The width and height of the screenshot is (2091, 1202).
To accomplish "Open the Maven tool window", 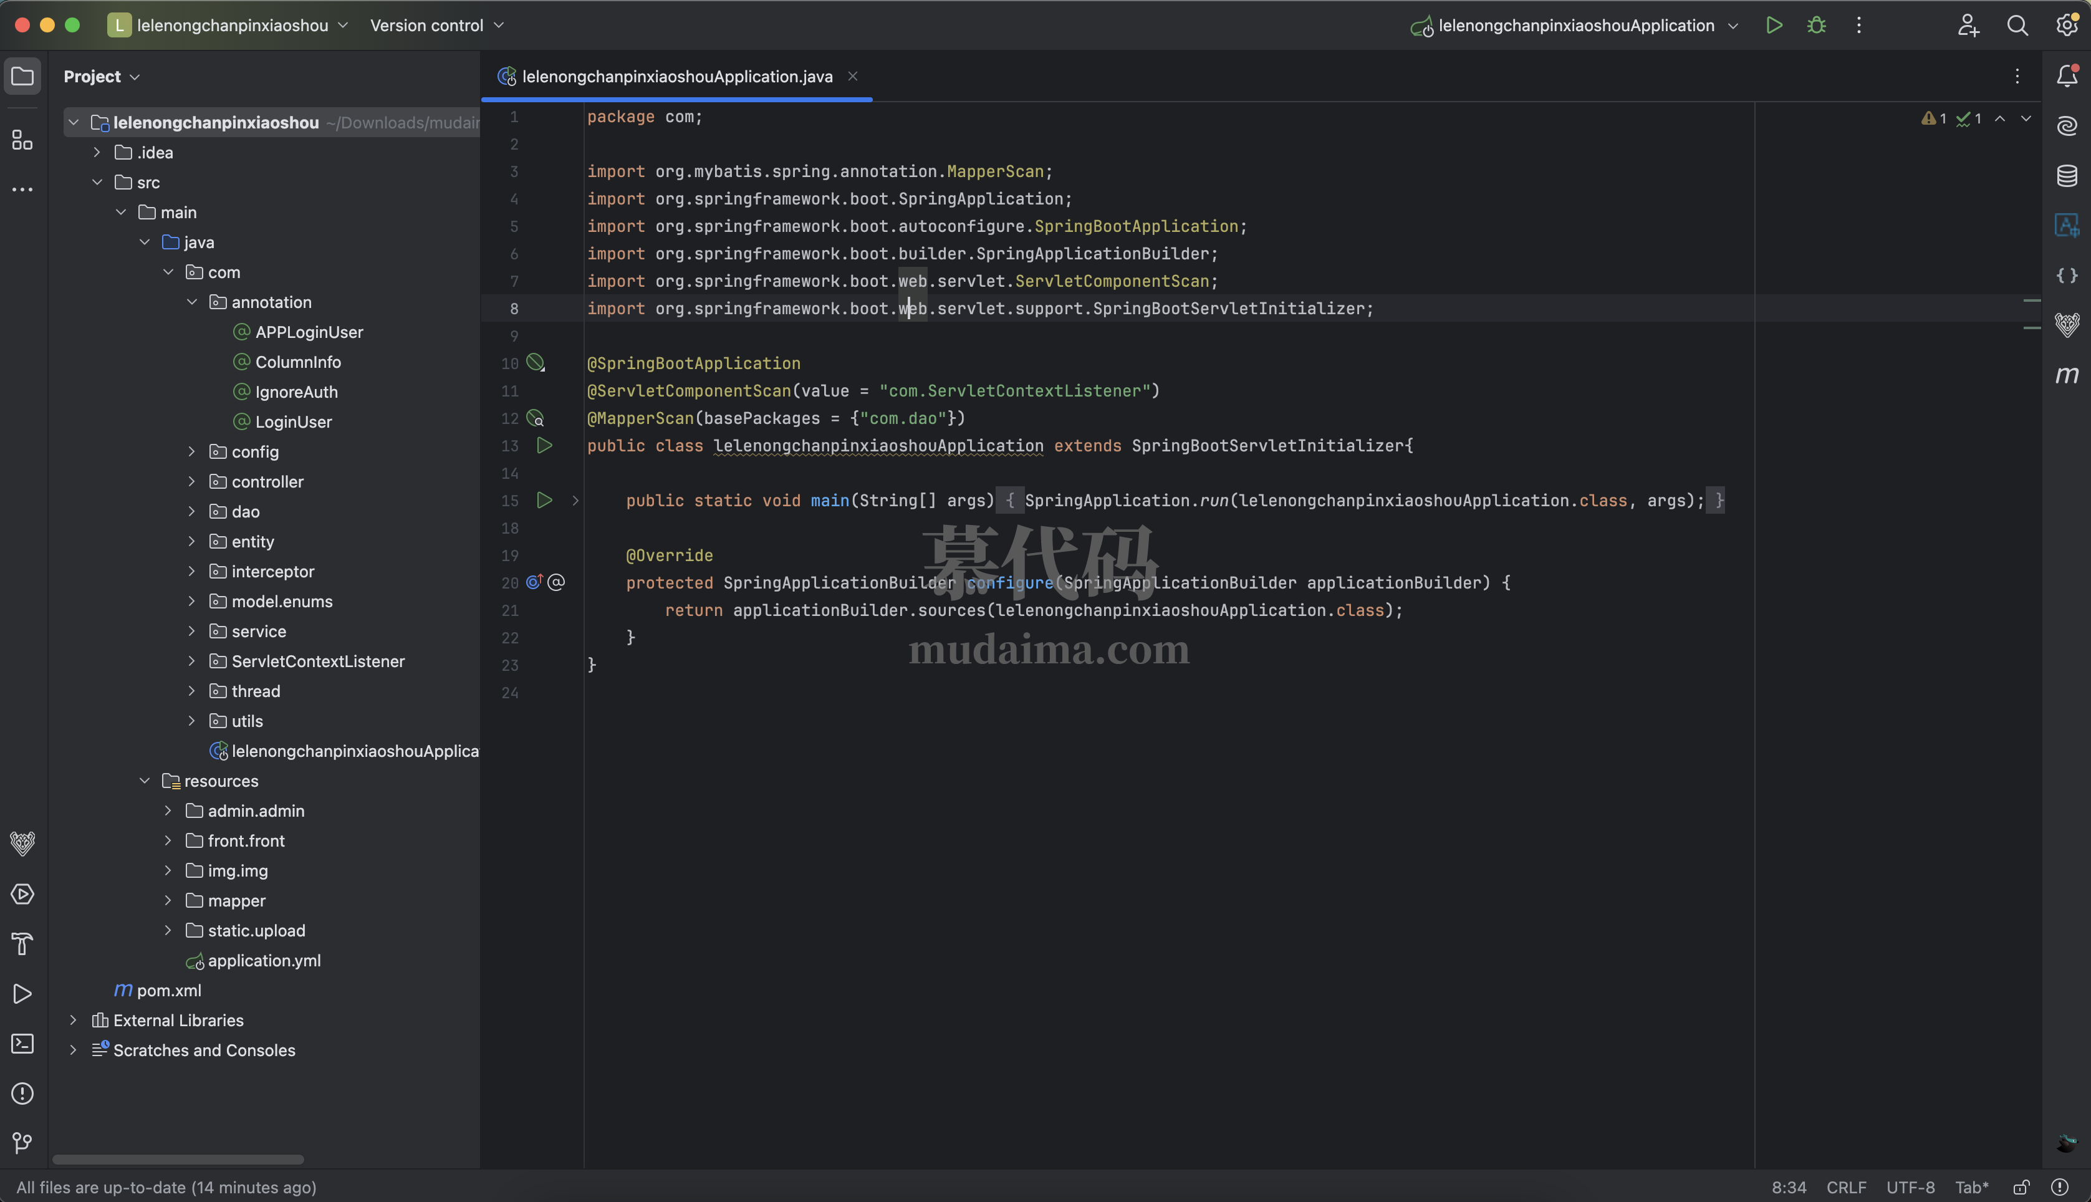I will click(x=2066, y=375).
